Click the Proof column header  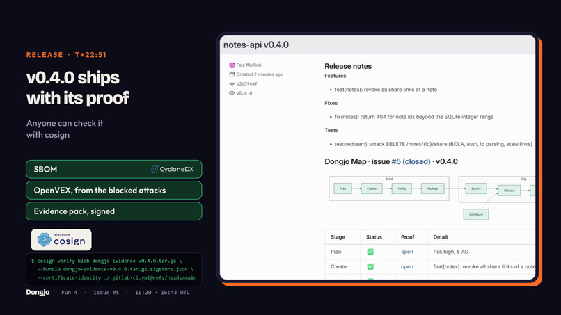[407, 237]
